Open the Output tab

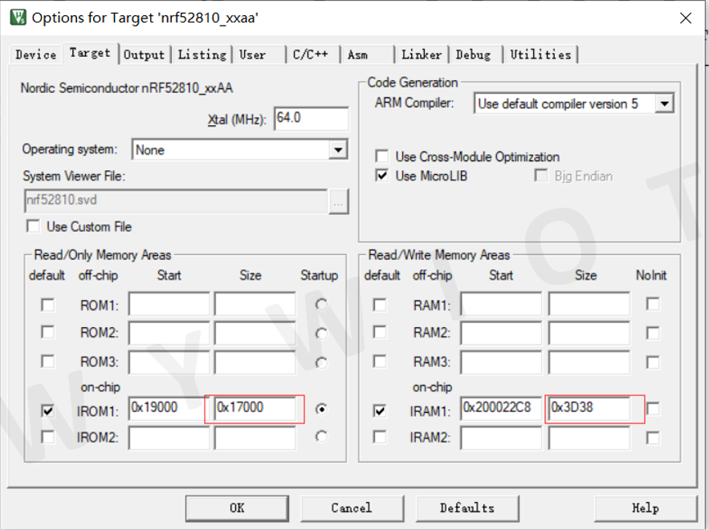click(x=145, y=55)
